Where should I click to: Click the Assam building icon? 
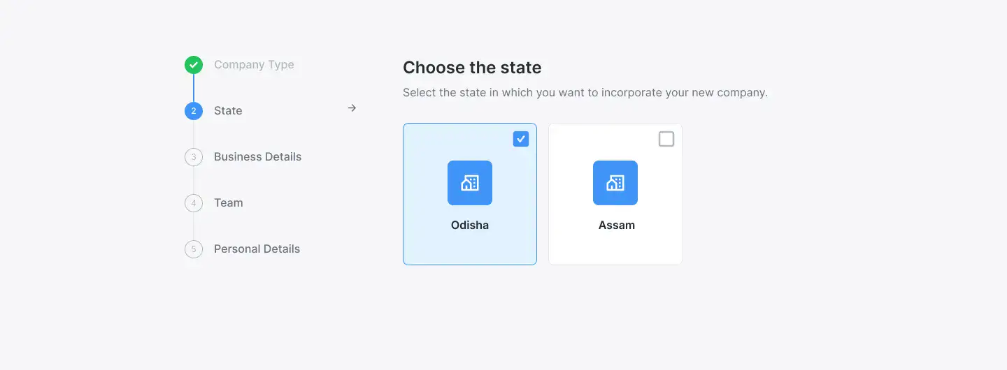pyautogui.click(x=615, y=183)
